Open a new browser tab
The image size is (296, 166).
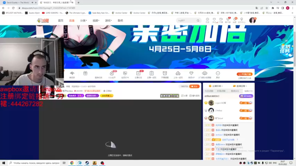point(78,3)
